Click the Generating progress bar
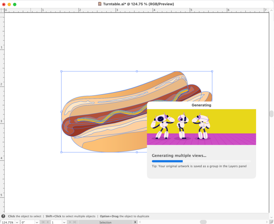274x224 pixels. (201, 161)
